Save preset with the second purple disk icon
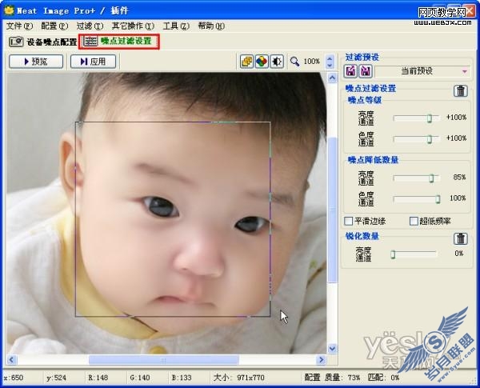Screen dimensions: 480x388 pos(366,71)
